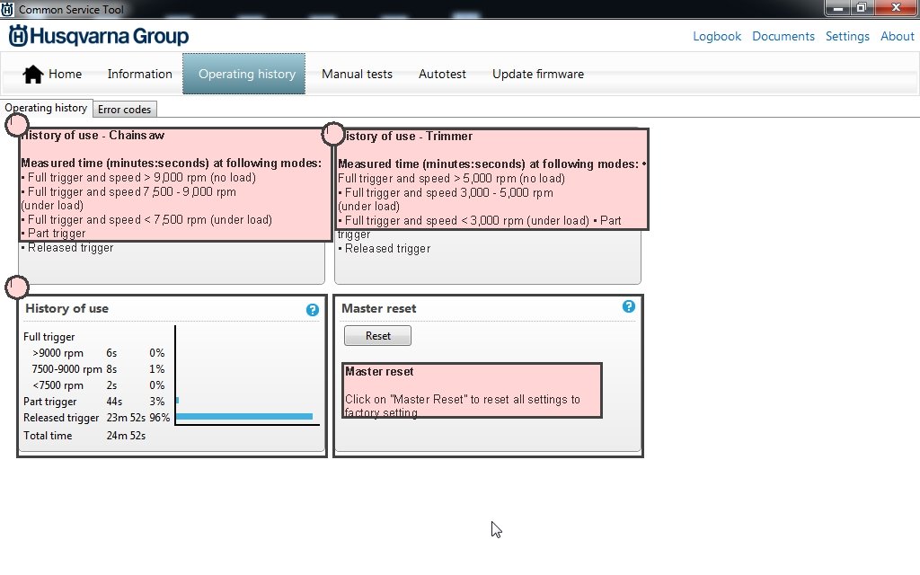The image size is (920, 575).
Task: Click the "1%" percentage value
Action: pos(156,369)
